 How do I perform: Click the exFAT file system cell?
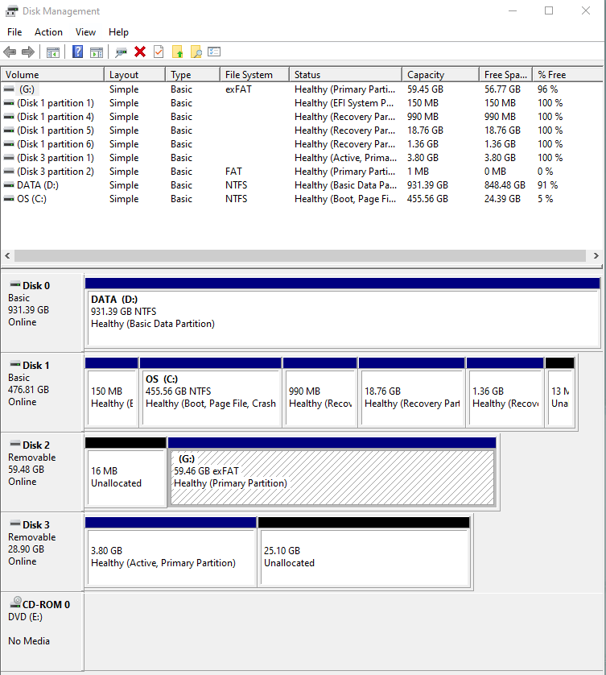pyautogui.click(x=238, y=89)
